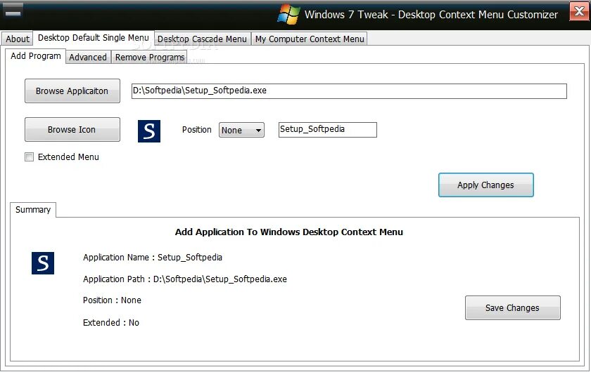Image resolution: width=591 pixels, height=372 pixels.
Task: Click the S application icon in Summary
Action: [x=43, y=263]
